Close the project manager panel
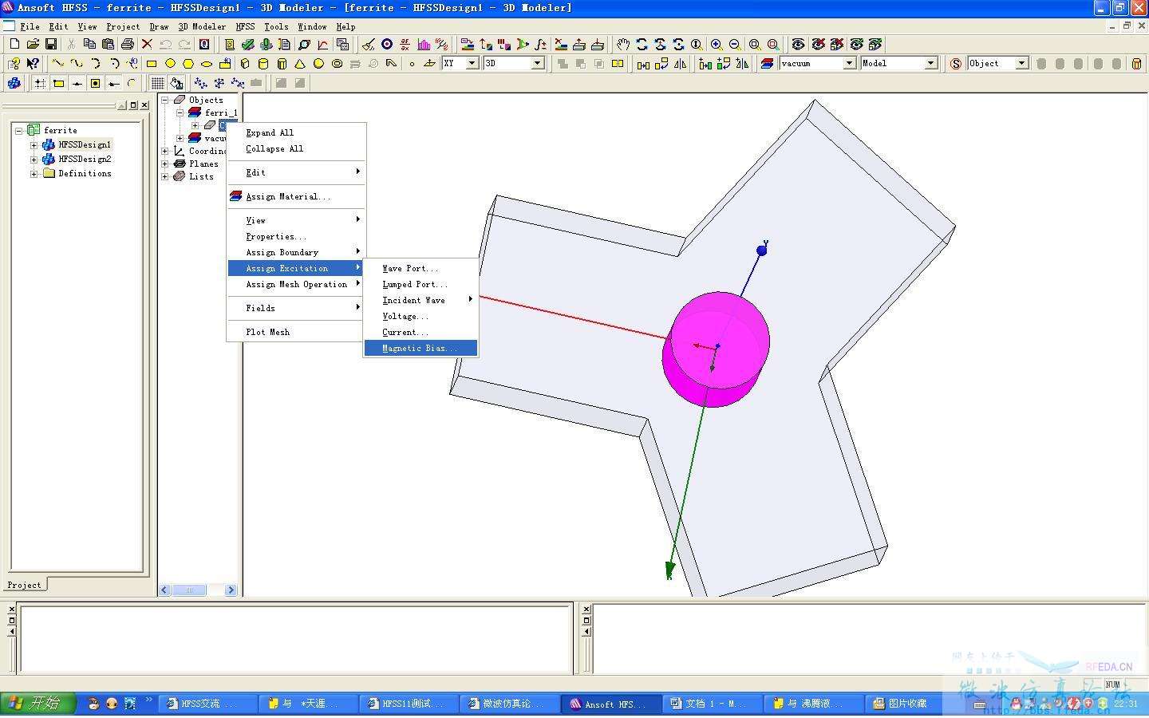1149x718 pixels. pos(144,105)
